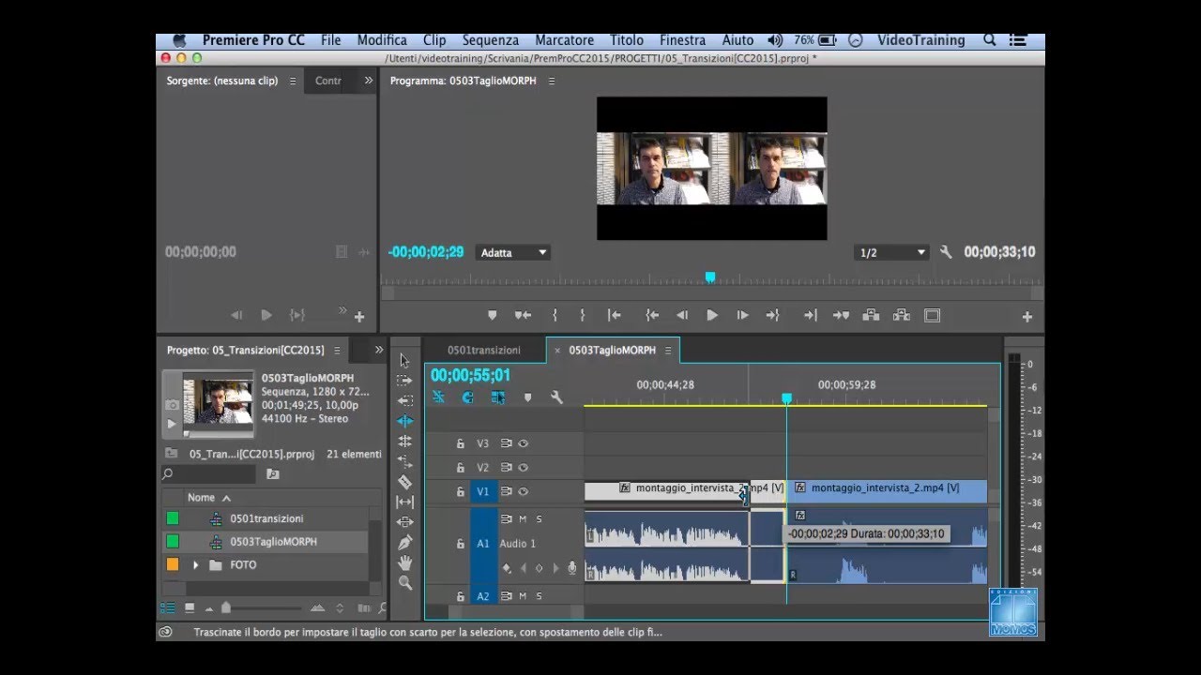Open timeline display settings wrench
This screenshot has height=675, width=1201.
(x=556, y=397)
